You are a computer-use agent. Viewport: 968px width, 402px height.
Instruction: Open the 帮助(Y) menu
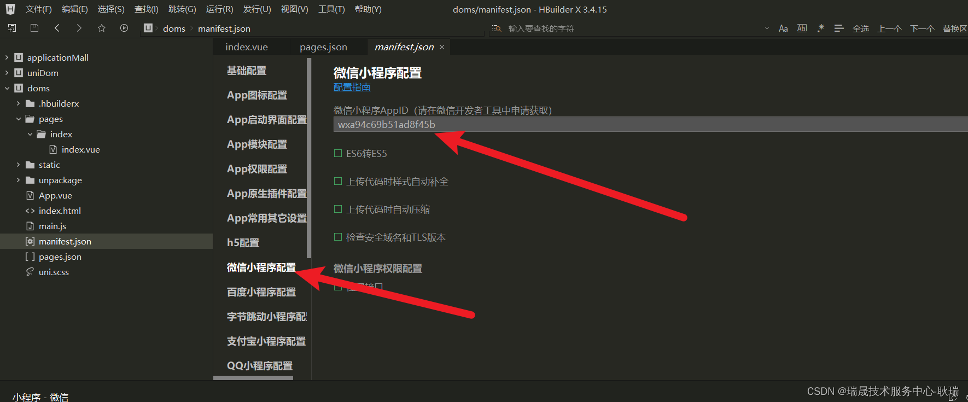pyautogui.click(x=368, y=9)
